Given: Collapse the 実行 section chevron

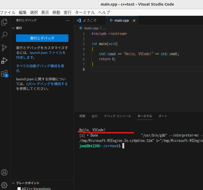Looking at the screenshot, I should pos(13,28).
